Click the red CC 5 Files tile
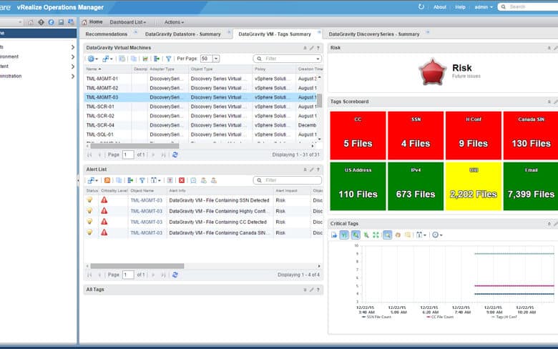 [358, 136]
